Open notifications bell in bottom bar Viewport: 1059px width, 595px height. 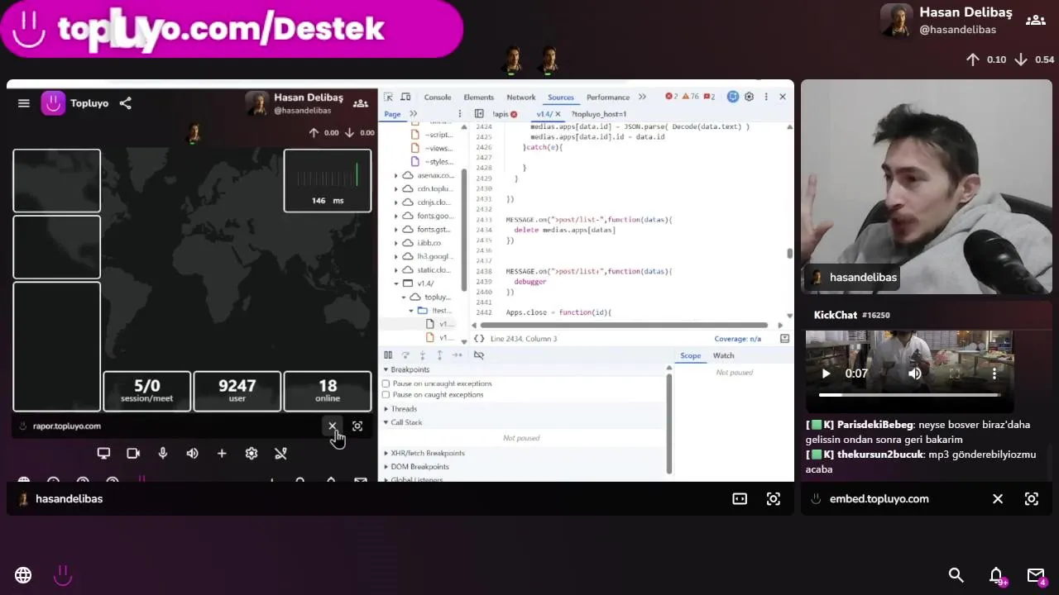[x=997, y=575]
